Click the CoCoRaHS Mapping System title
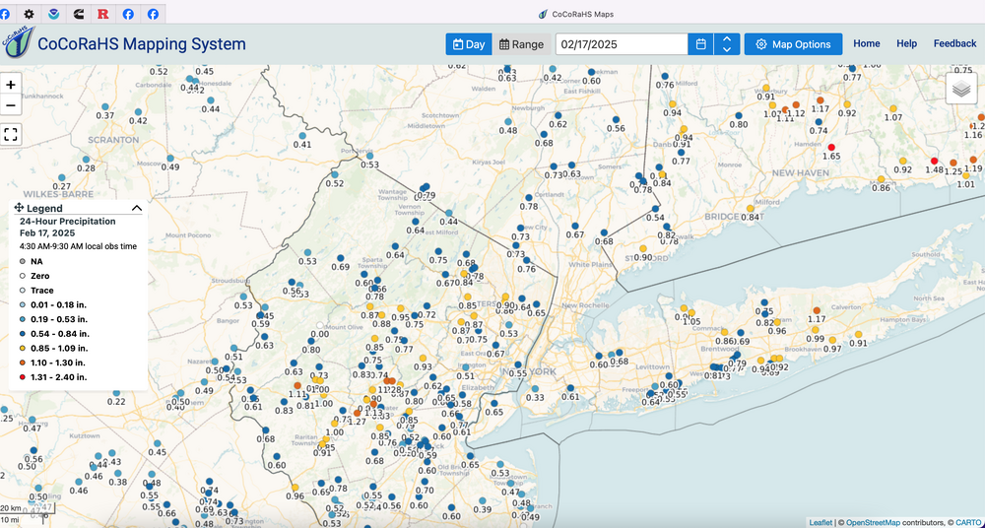Screen dimensions: 985x528 click(142, 44)
